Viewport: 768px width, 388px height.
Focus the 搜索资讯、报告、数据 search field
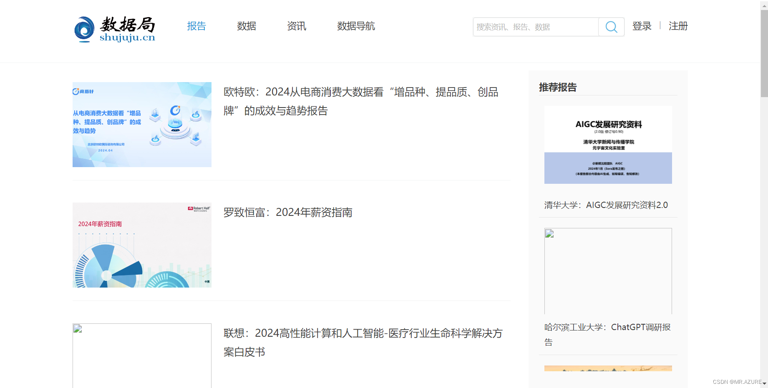[x=536, y=27]
